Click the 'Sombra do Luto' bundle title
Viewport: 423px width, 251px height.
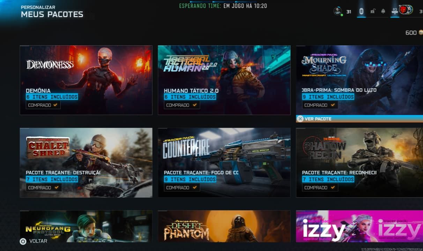coord(339,90)
